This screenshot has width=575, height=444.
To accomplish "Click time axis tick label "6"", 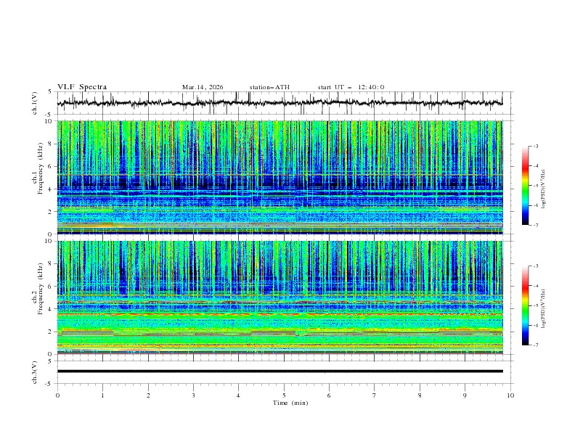I will pos(329,395).
